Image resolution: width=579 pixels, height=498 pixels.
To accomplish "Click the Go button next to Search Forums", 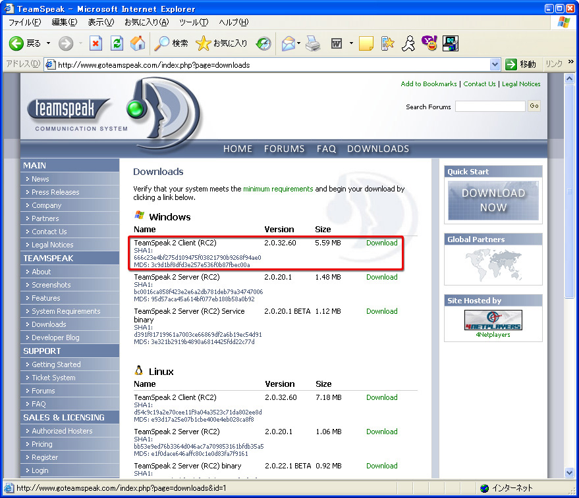I will (x=534, y=106).
